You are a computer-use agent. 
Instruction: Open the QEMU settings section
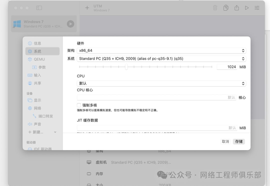[x=42, y=59]
